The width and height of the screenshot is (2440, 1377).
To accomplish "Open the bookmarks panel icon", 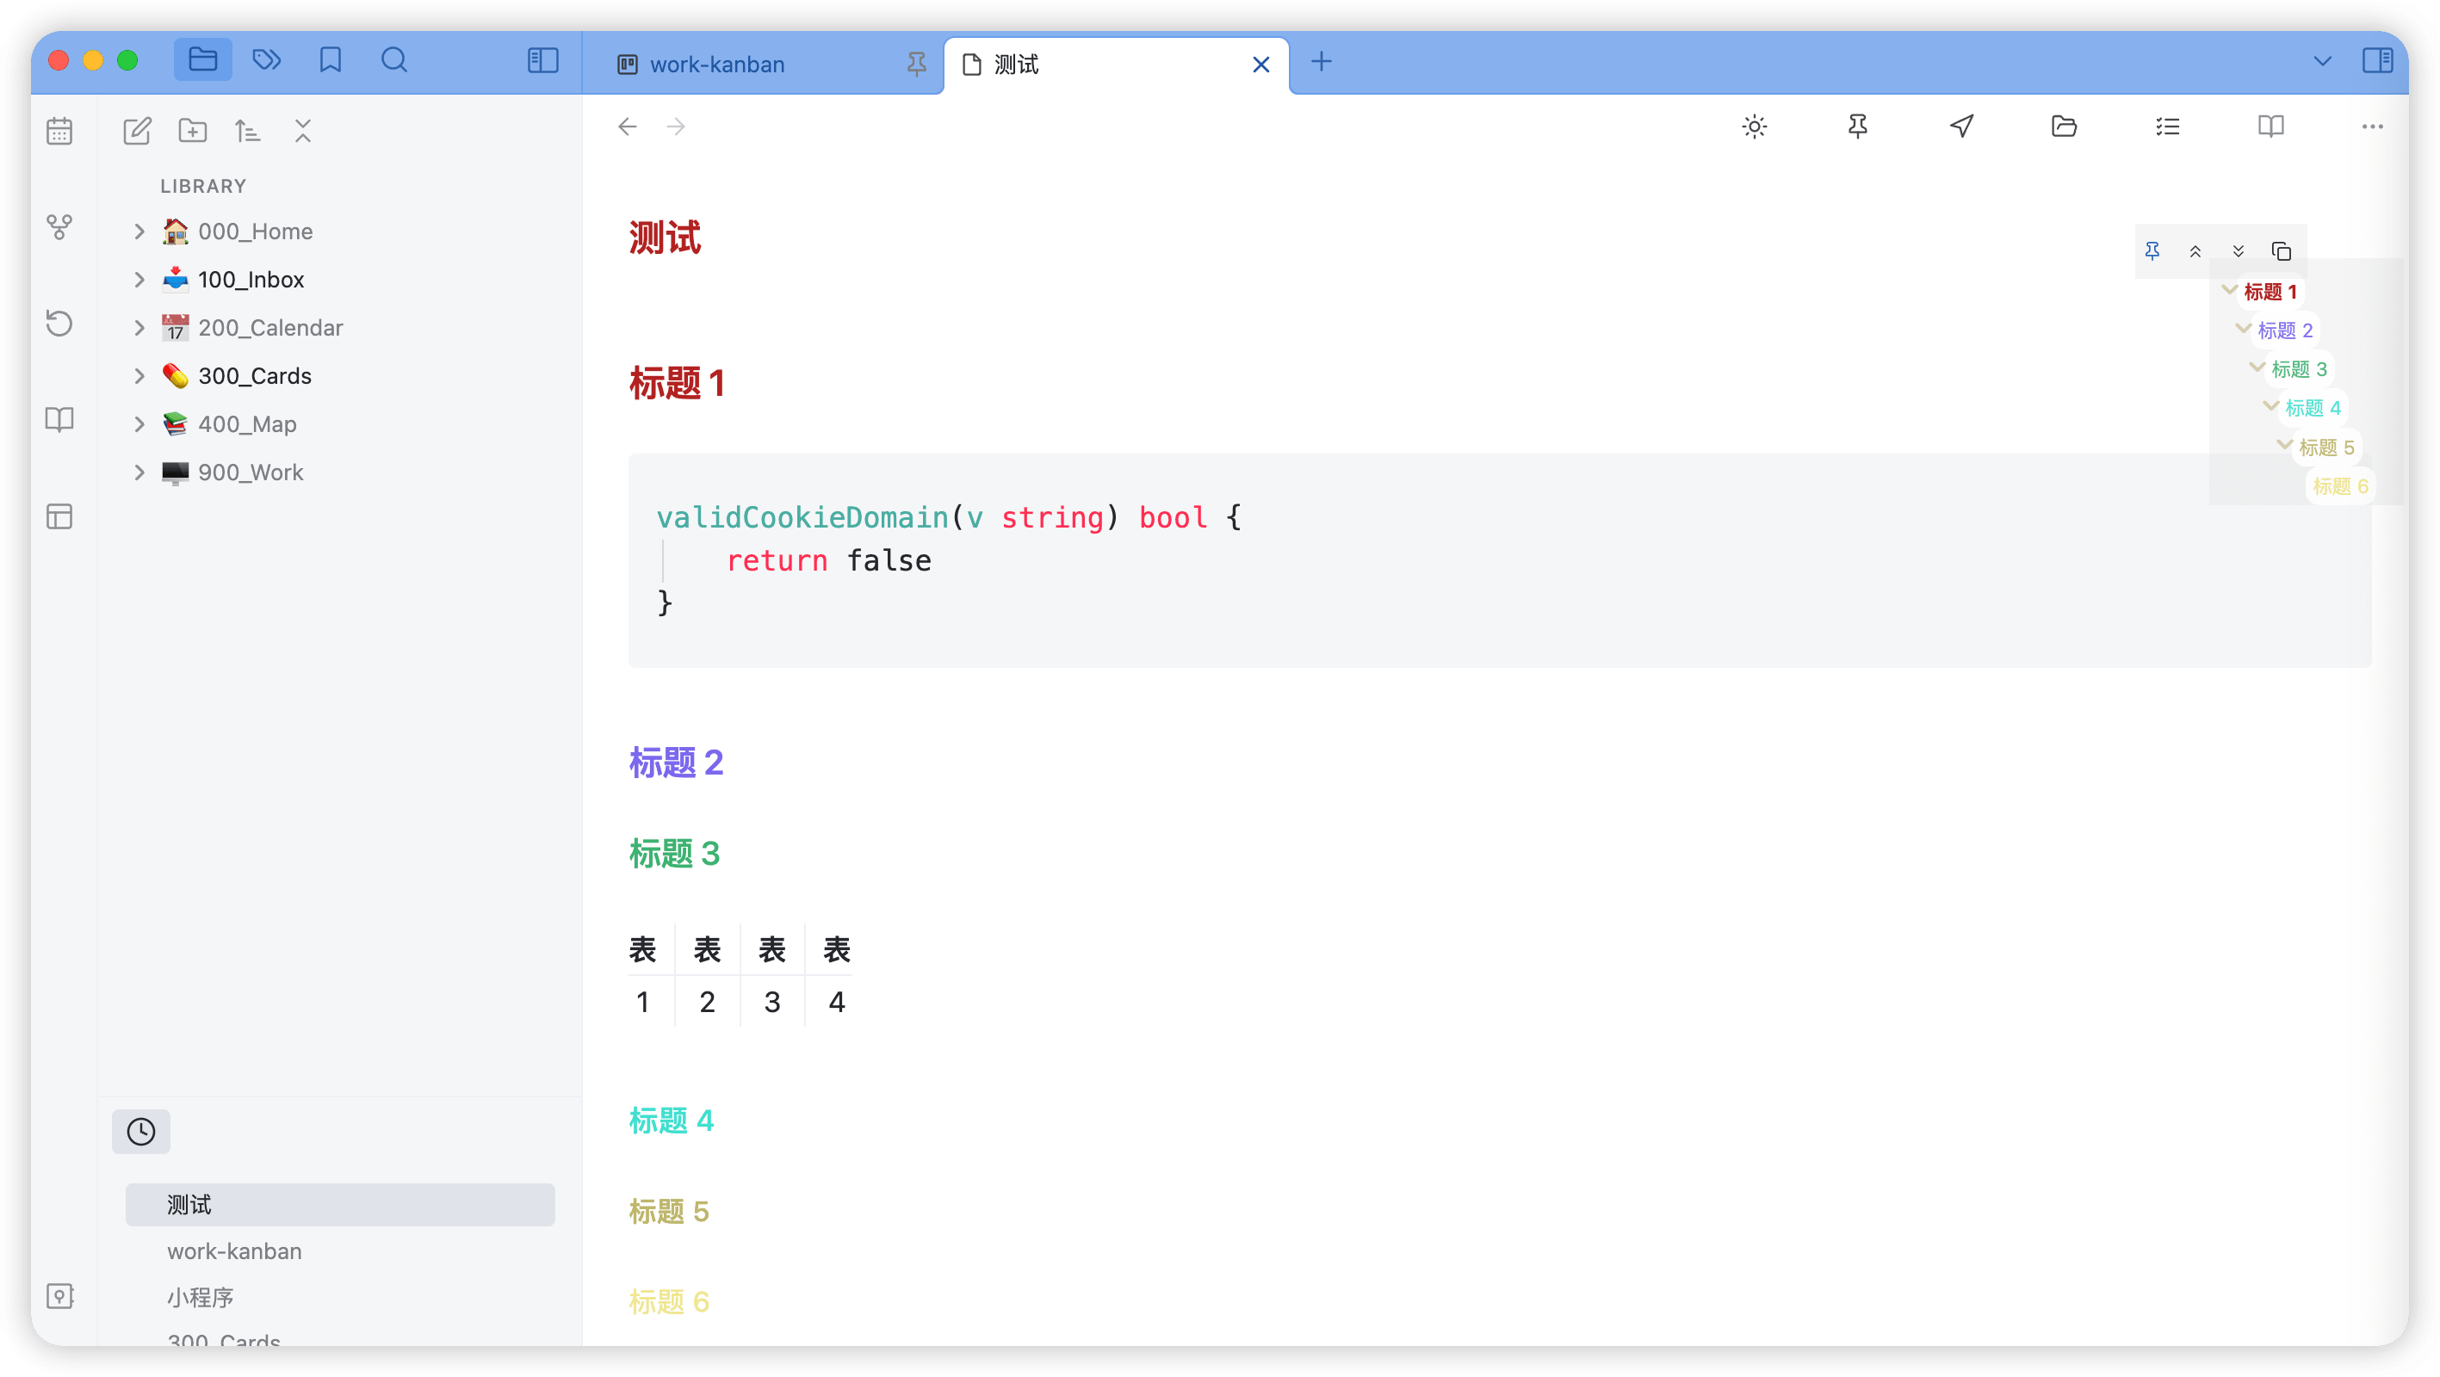I will [330, 60].
